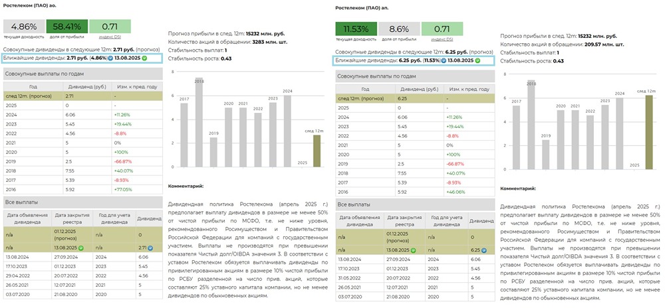
Task: Click Дивиденд (руб.) column header in ап yearly table
Action: coord(419,89)
